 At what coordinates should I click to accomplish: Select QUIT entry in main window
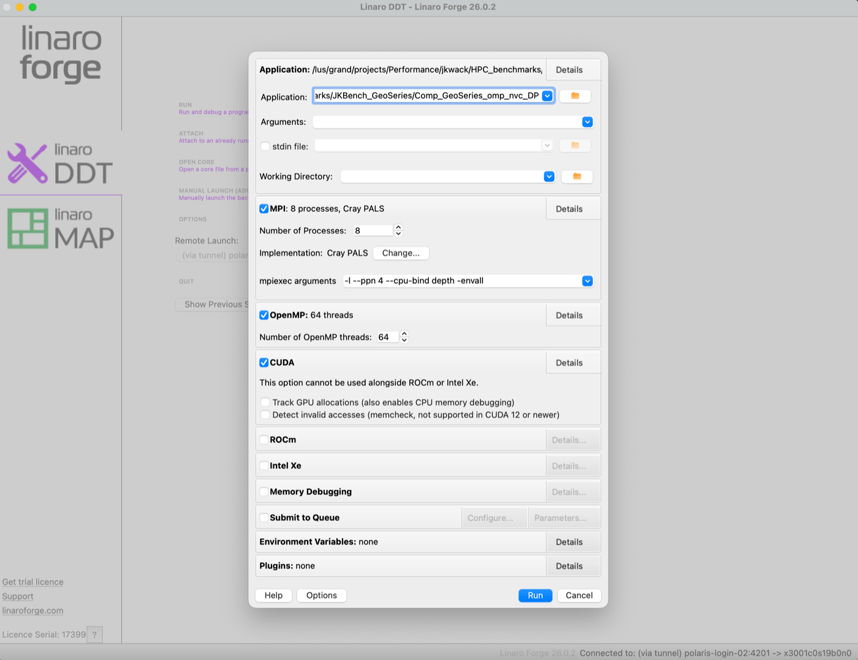pyautogui.click(x=186, y=282)
